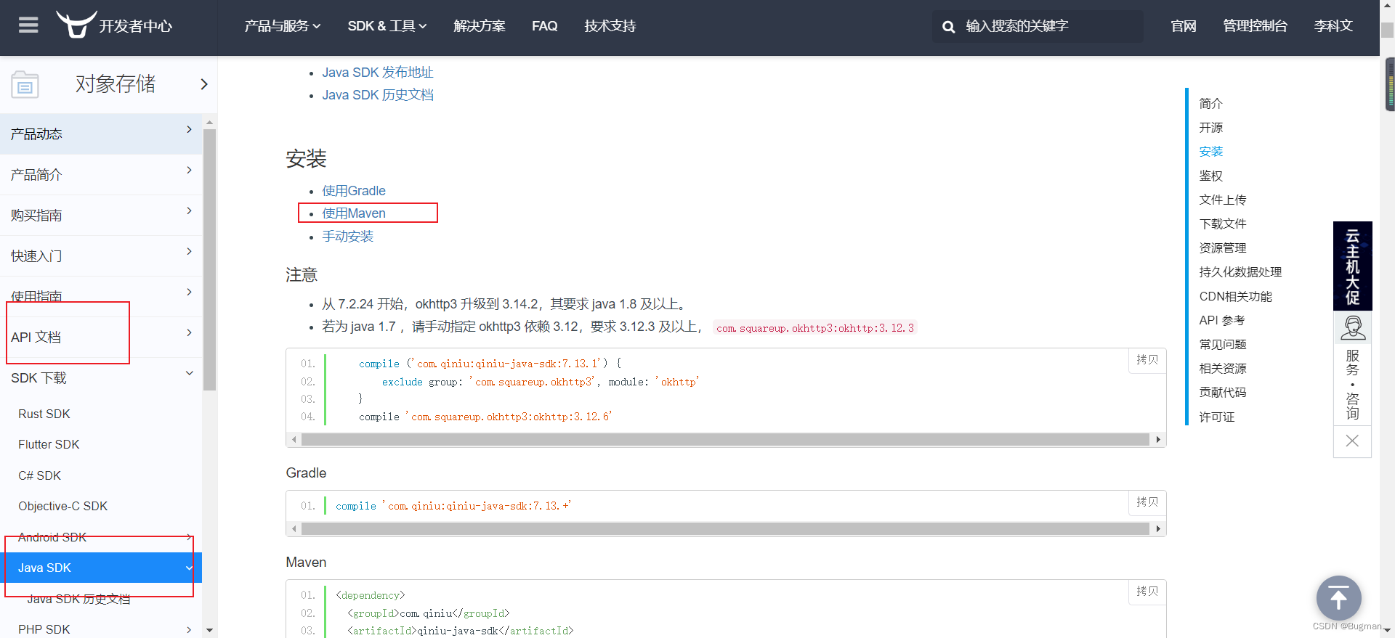Jump to 鉴权 in page outline
The width and height of the screenshot is (1395, 638).
tap(1210, 176)
